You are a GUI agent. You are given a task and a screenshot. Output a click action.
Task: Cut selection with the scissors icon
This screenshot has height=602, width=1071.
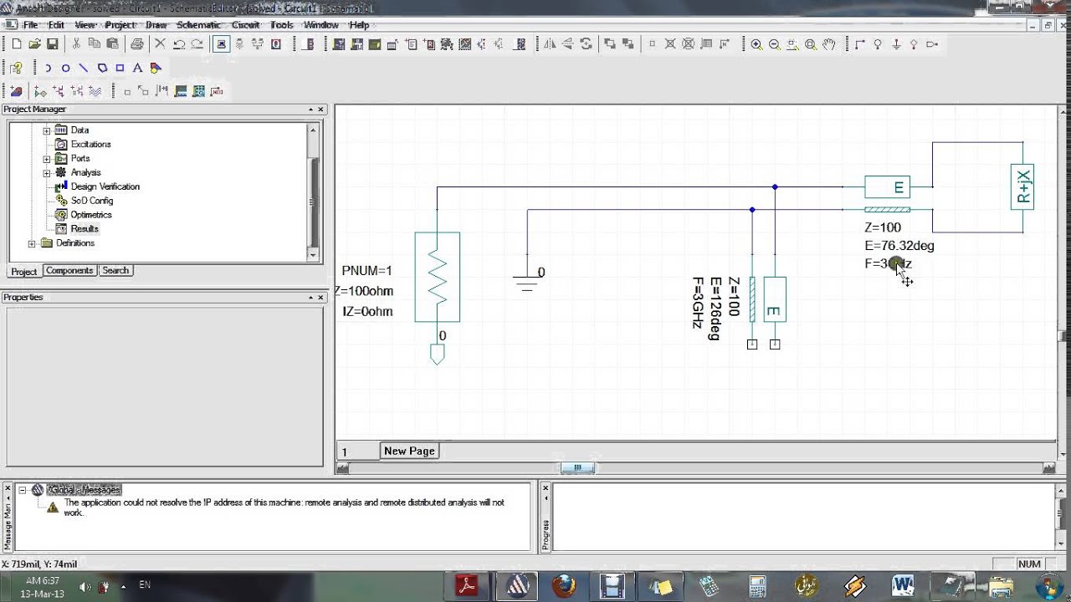pos(76,44)
